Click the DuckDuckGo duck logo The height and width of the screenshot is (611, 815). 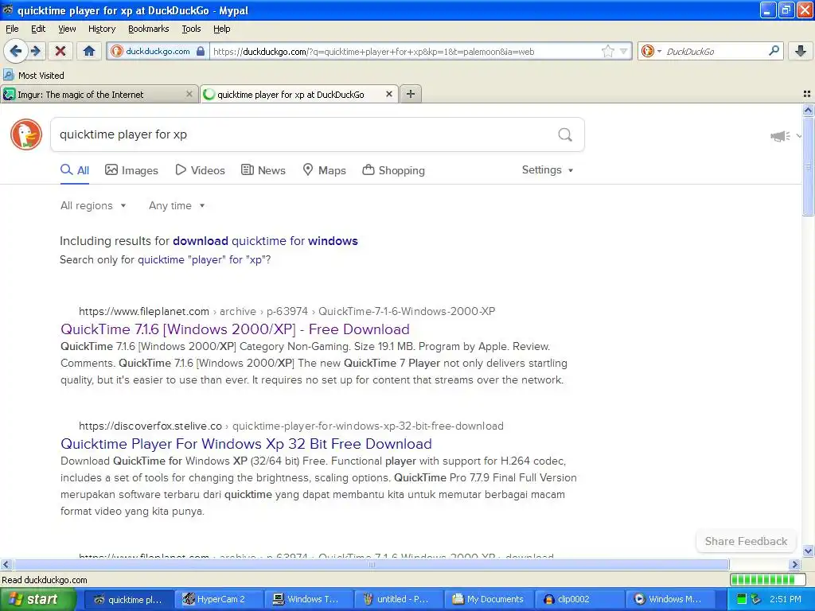pyautogui.click(x=26, y=134)
